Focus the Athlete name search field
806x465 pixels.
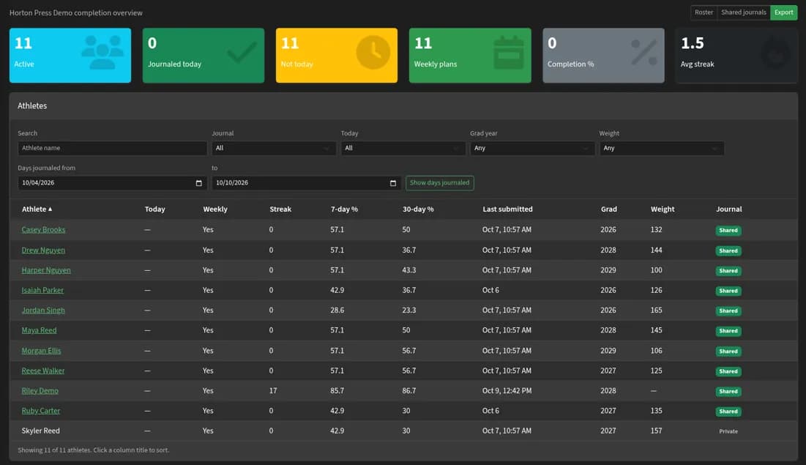[112, 148]
